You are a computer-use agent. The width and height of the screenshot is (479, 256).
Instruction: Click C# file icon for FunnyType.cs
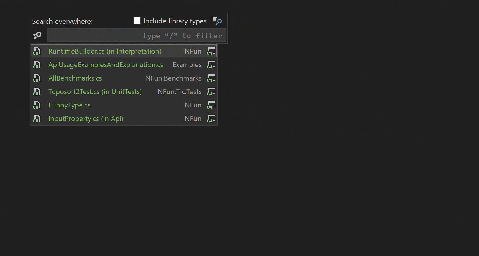37,105
